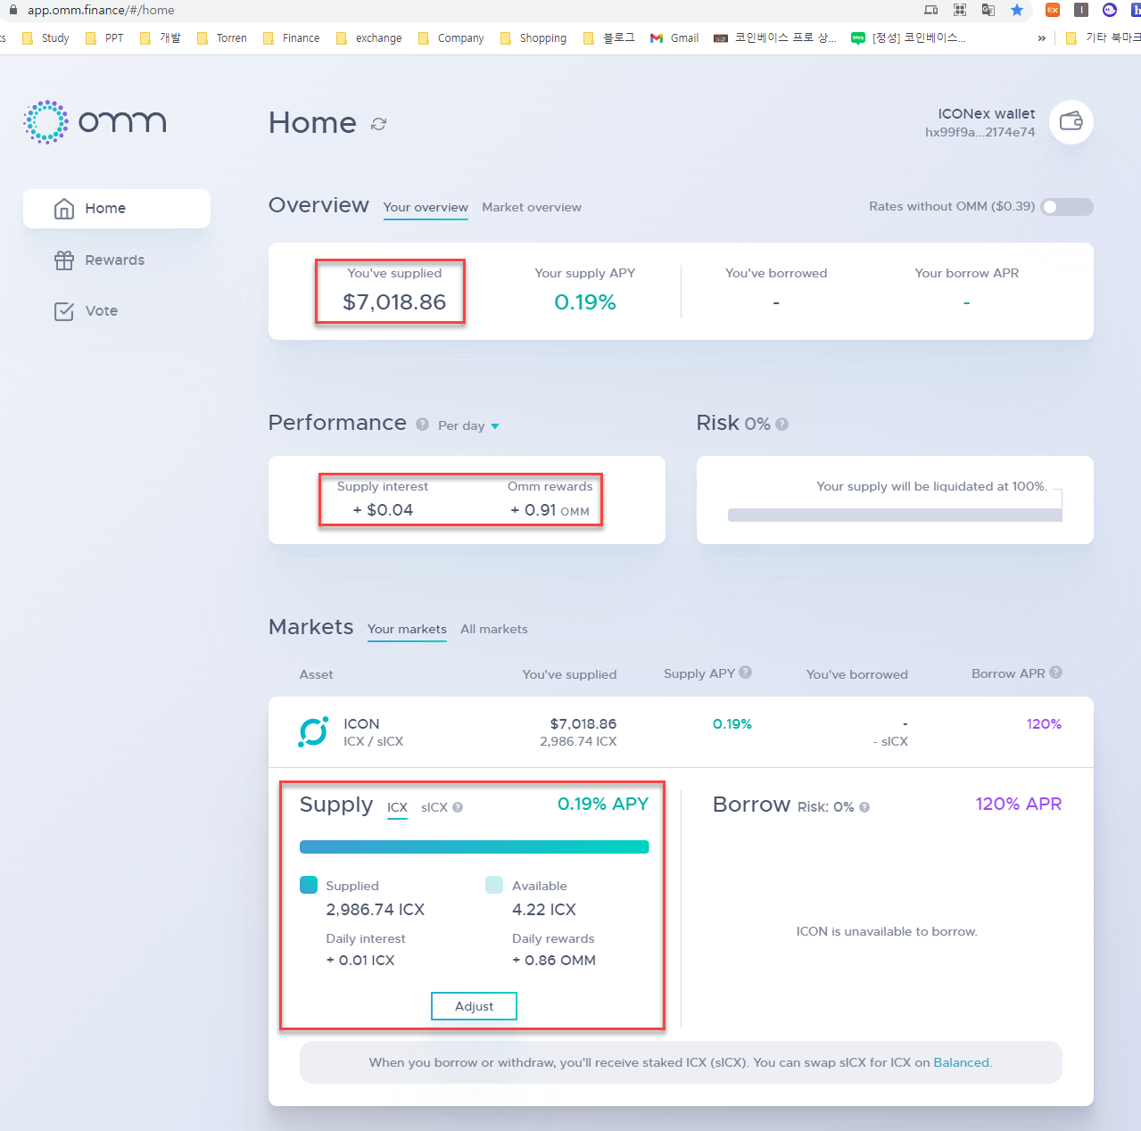Click the Vote checkbox icon
Viewport: 1141px width, 1131px height.
pos(64,311)
